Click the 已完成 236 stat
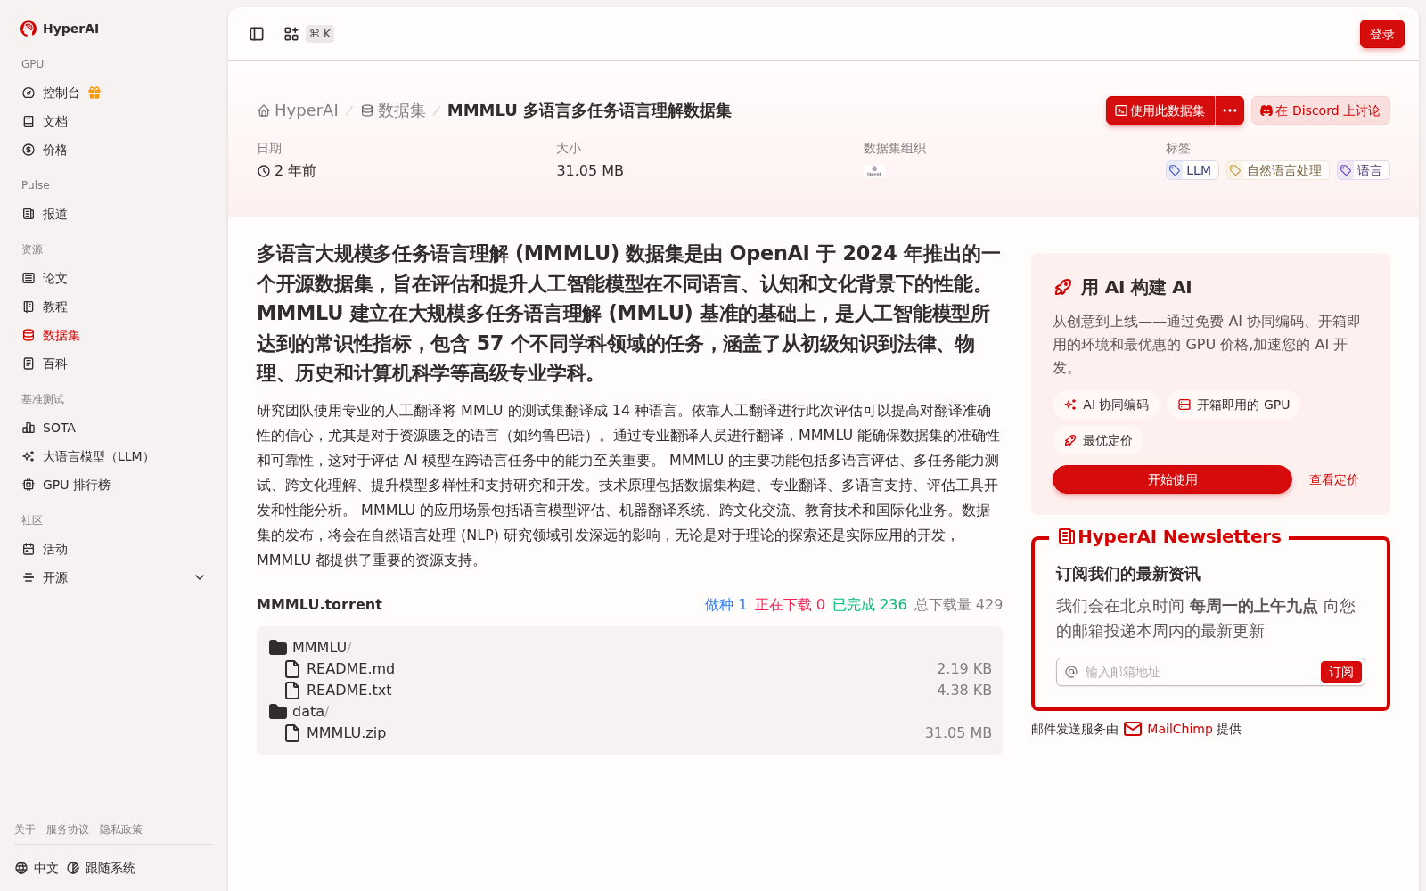 (869, 604)
